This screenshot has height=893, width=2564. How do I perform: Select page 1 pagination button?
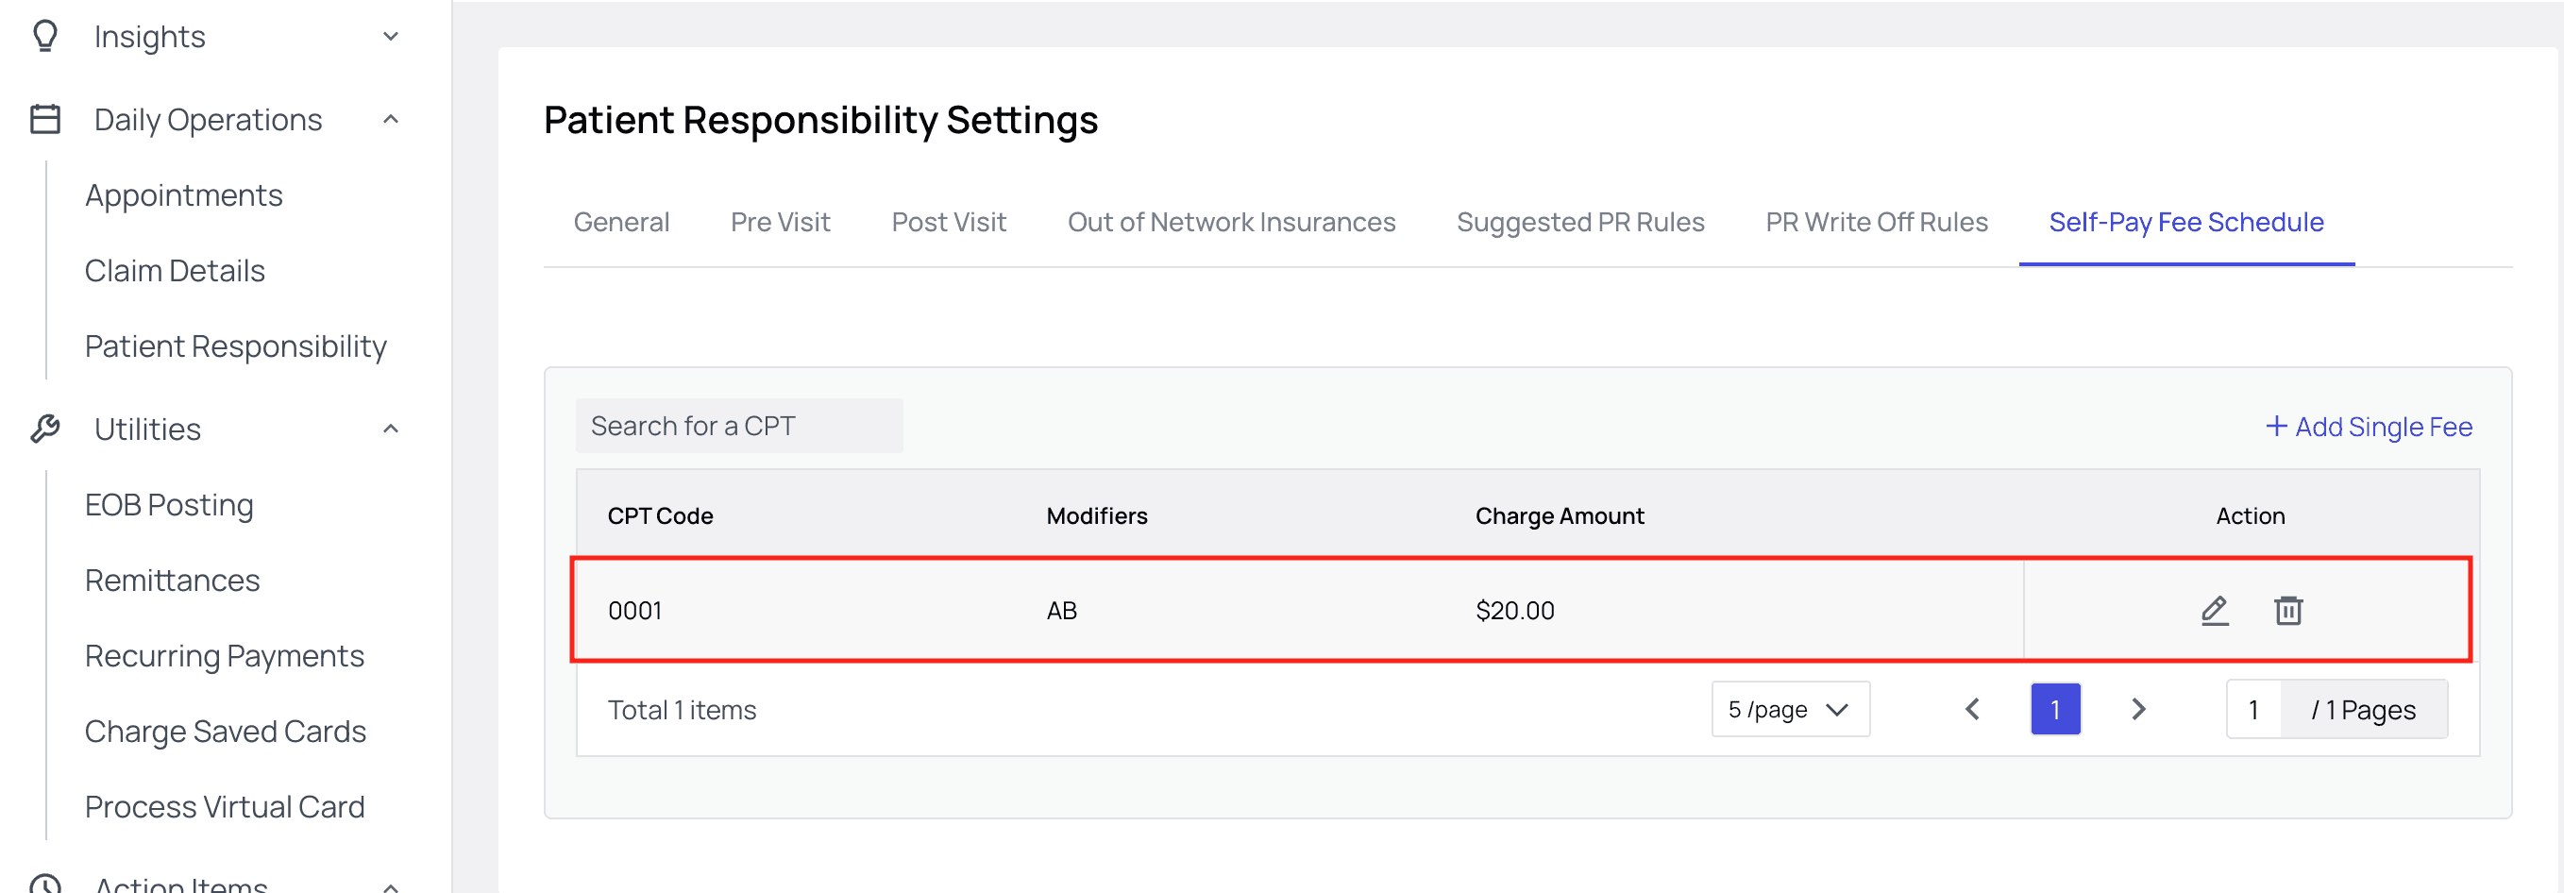point(2054,710)
